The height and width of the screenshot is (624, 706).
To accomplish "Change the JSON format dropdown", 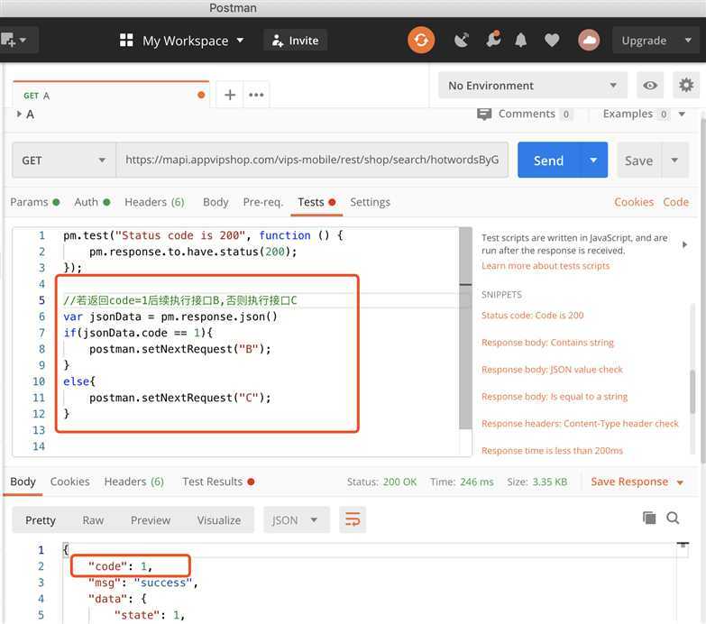I will tap(297, 519).
